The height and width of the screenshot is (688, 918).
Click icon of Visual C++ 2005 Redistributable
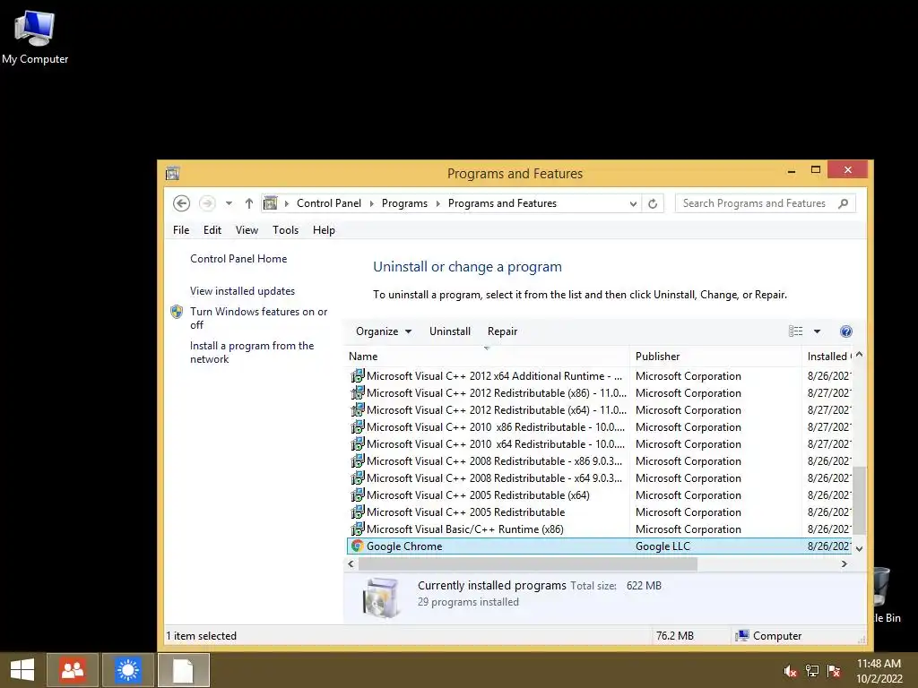point(357,512)
